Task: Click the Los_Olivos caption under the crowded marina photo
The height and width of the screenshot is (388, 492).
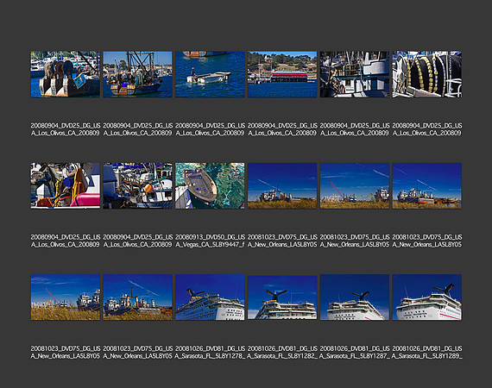Action: [x=138, y=241]
